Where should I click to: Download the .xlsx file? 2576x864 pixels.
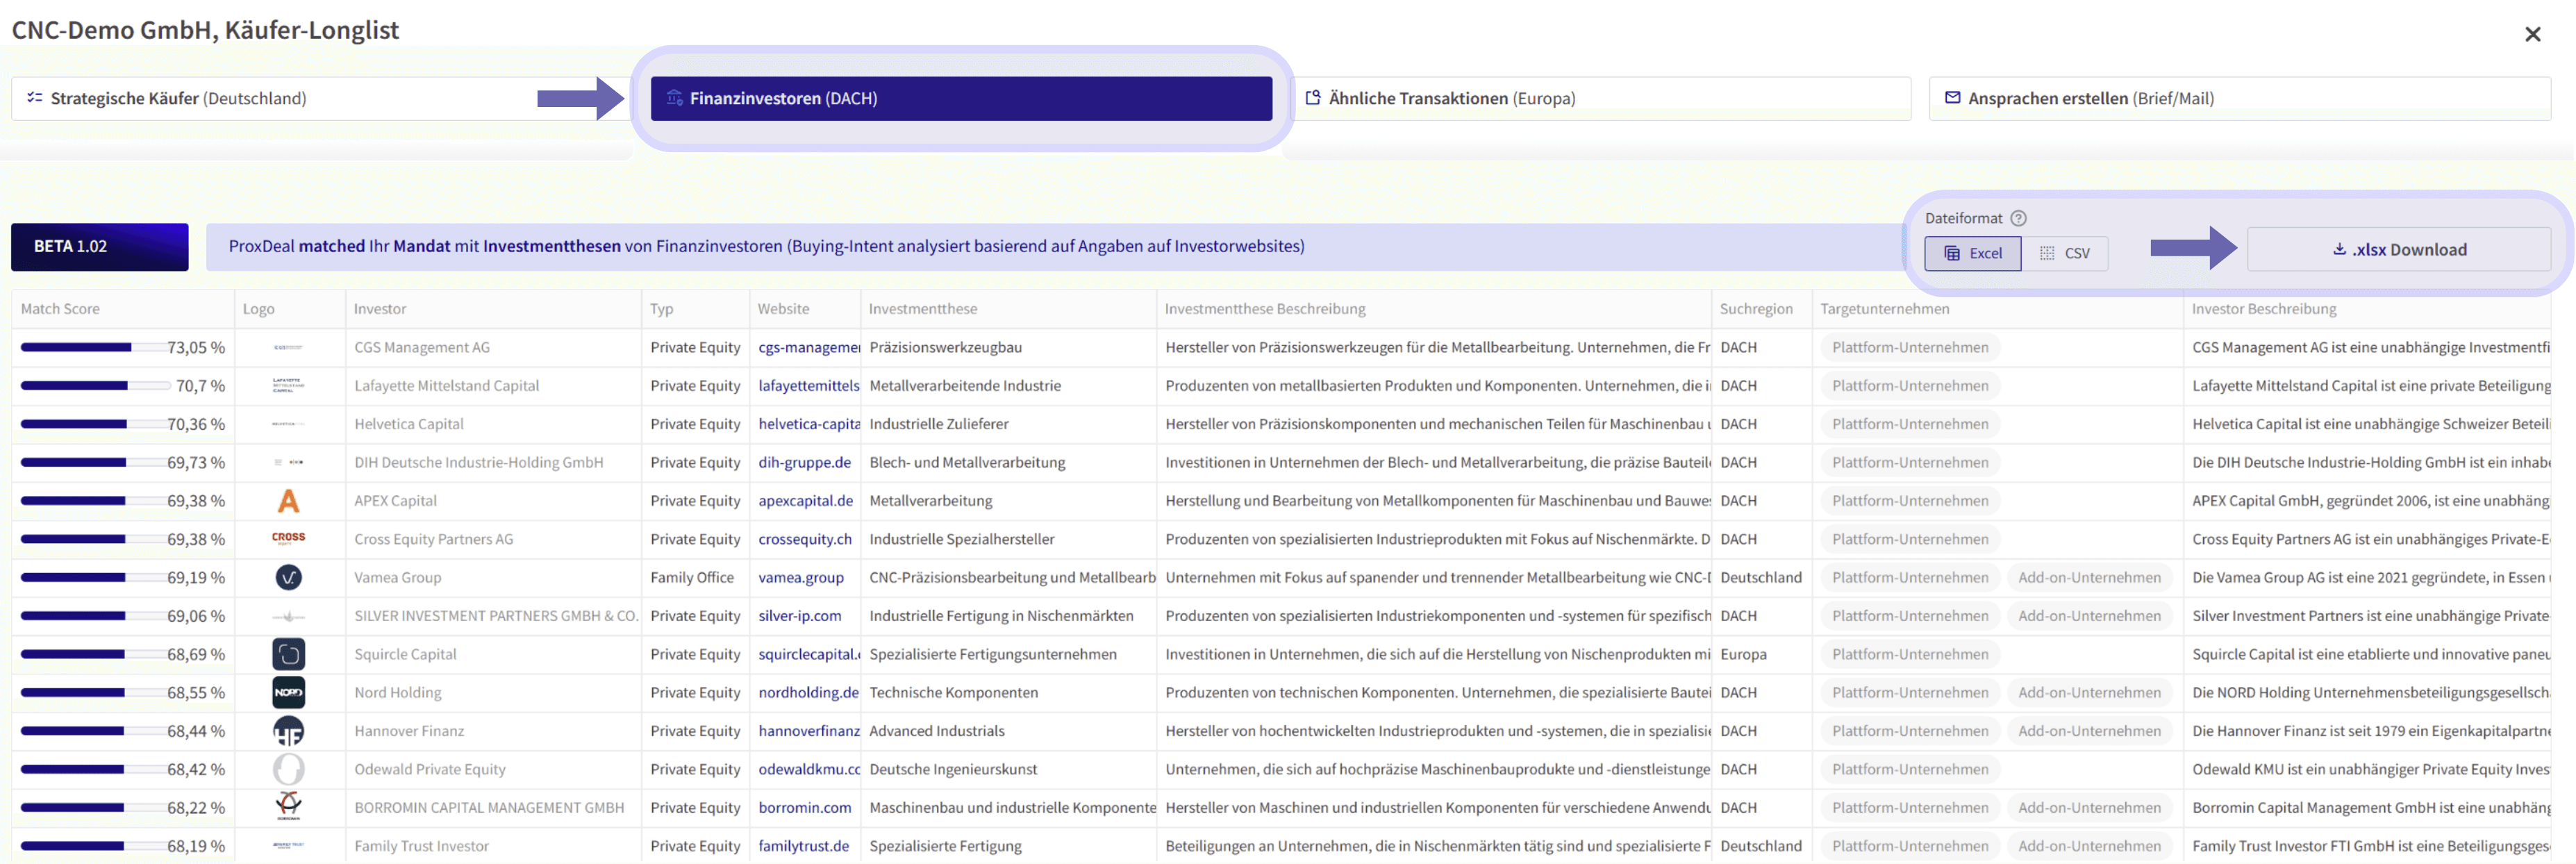click(x=2398, y=250)
